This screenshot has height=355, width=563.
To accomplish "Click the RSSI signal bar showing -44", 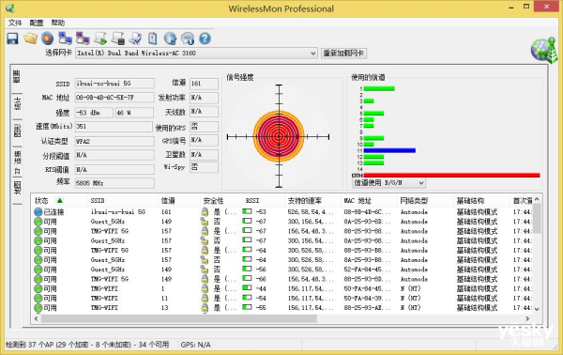I will pos(247,288).
